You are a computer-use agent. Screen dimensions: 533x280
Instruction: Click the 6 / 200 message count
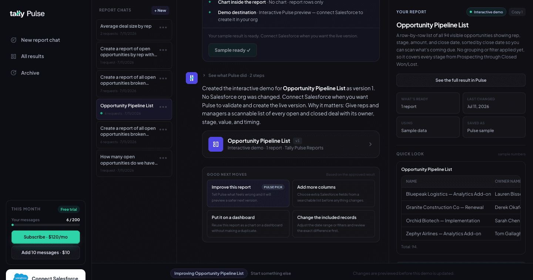tap(73, 220)
